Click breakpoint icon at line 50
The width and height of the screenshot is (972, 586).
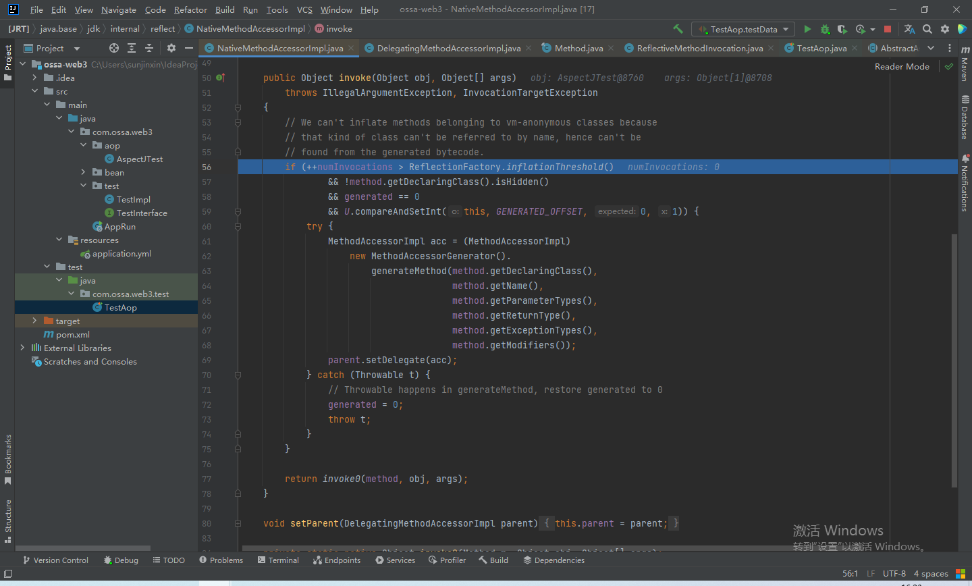click(x=220, y=78)
